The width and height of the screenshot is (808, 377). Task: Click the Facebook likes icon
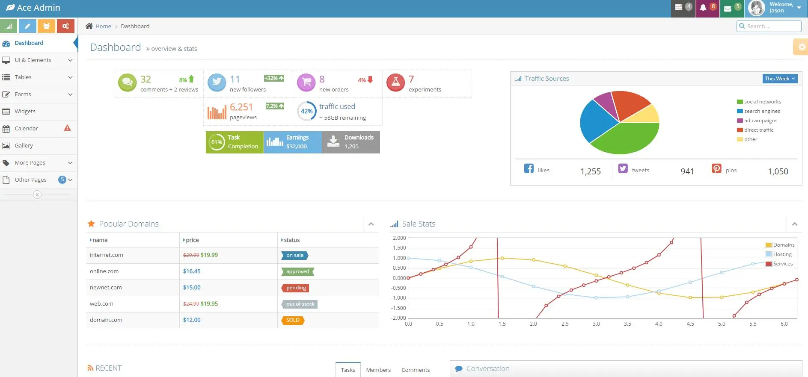pos(529,168)
